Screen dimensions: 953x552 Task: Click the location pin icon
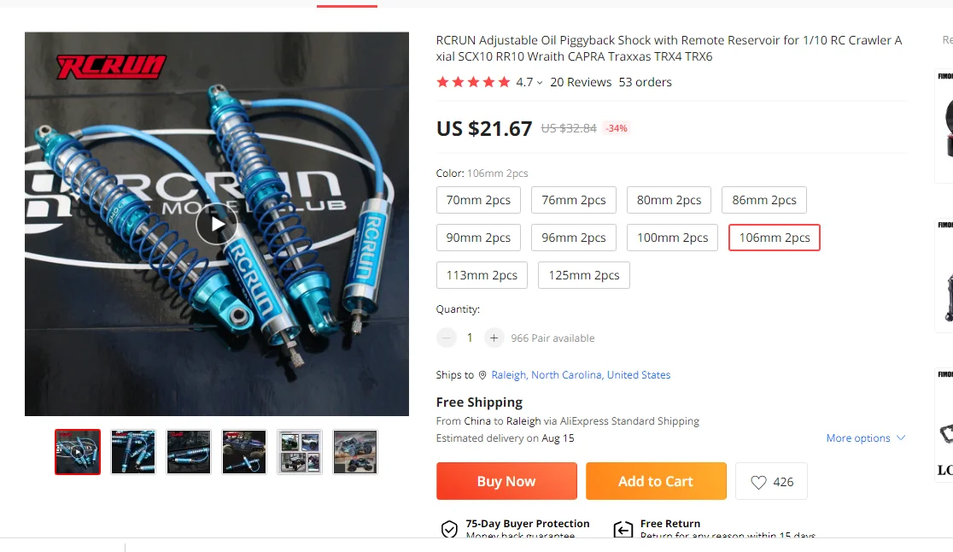coord(482,375)
